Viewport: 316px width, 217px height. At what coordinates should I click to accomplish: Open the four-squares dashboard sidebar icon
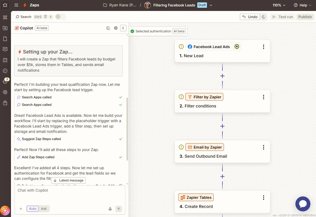(5, 17)
